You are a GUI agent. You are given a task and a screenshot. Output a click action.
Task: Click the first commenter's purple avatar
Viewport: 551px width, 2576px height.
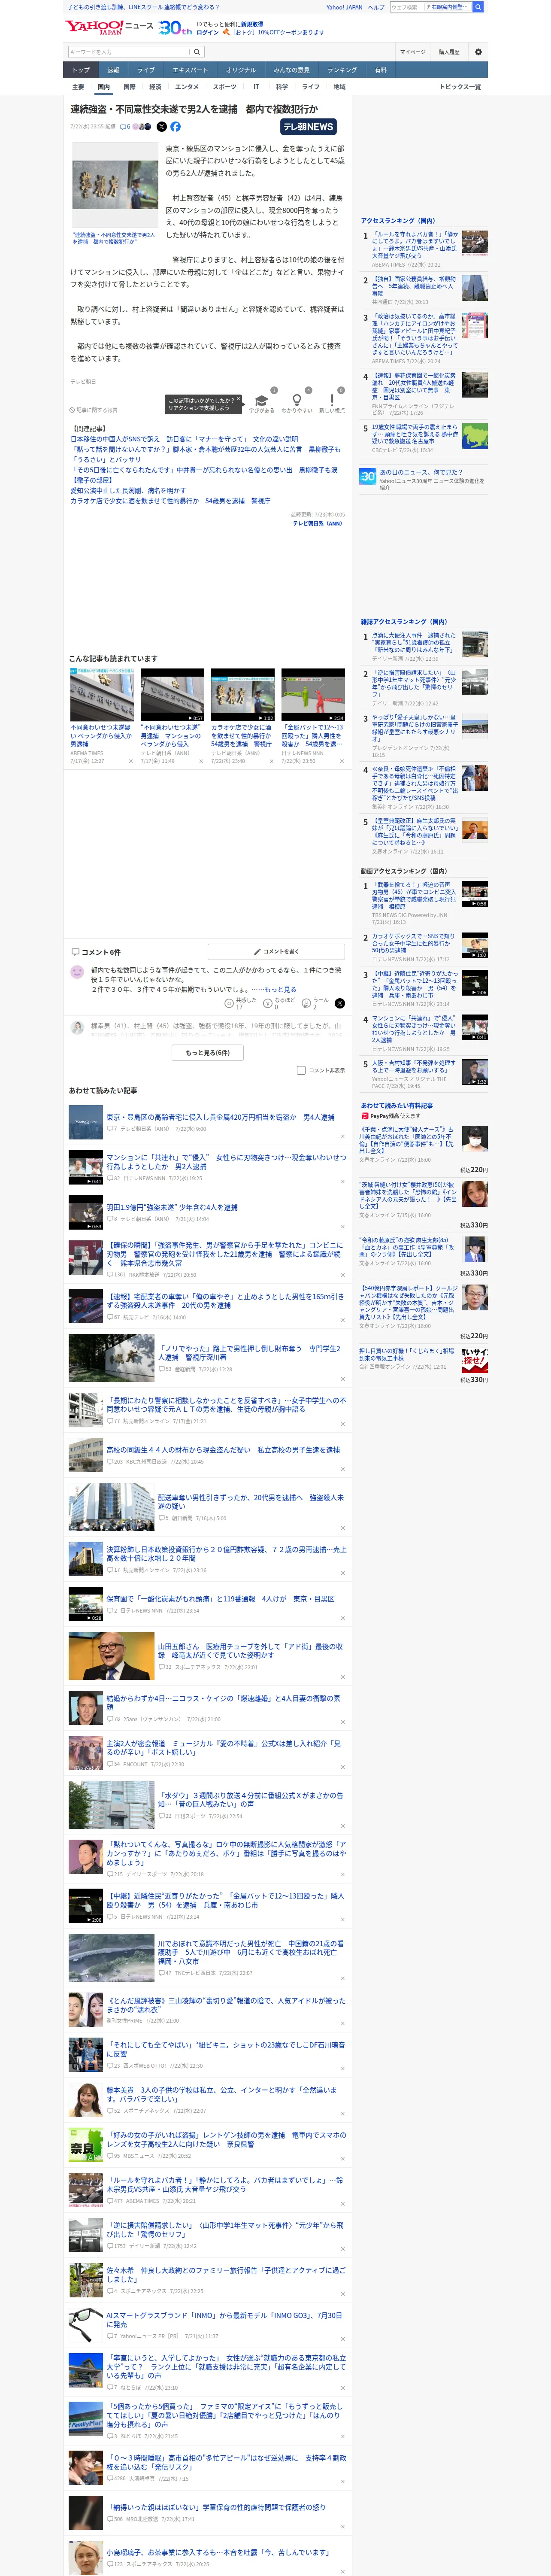(x=77, y=972)
